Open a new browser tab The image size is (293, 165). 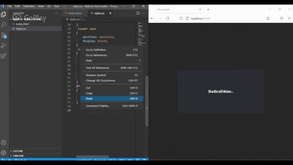208,9
